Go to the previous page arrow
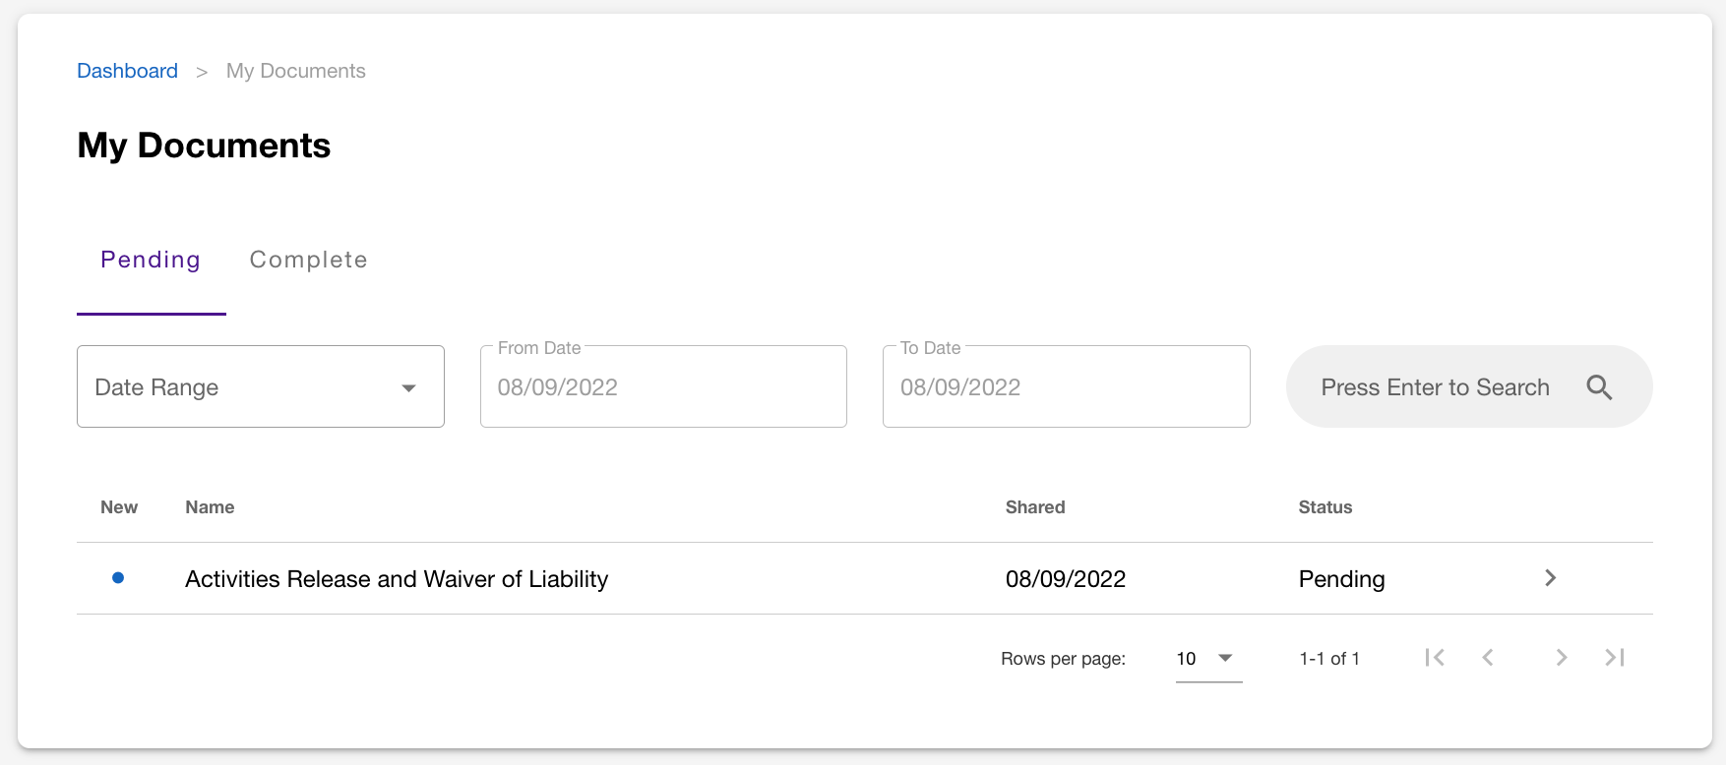Screen dimensions: 1726x765 click(1488, 658)
